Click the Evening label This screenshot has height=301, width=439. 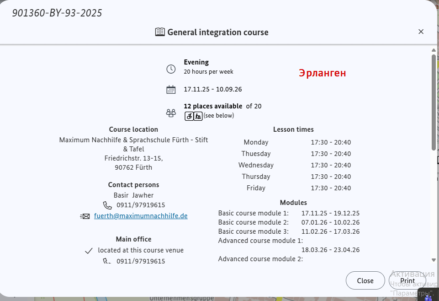196,62
